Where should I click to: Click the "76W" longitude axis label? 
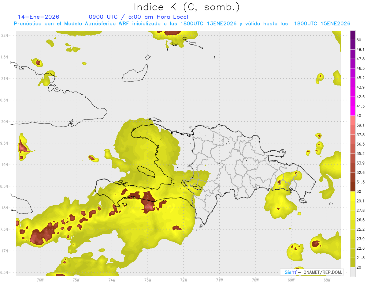coord(40,280)
